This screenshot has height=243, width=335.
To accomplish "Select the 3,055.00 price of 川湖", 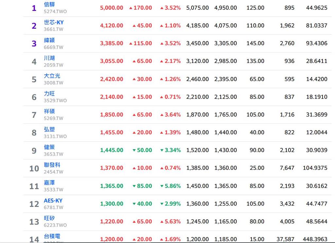I will pos(112,61).
